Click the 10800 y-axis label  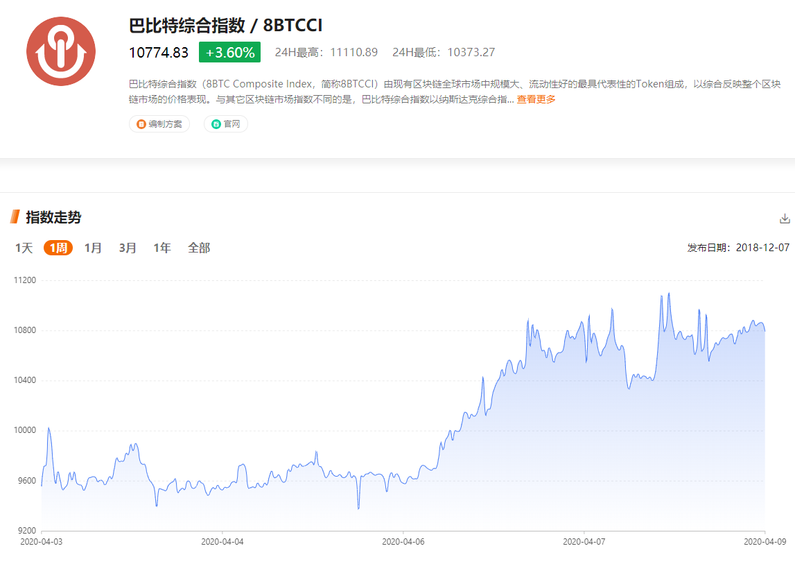click(25, 330)
